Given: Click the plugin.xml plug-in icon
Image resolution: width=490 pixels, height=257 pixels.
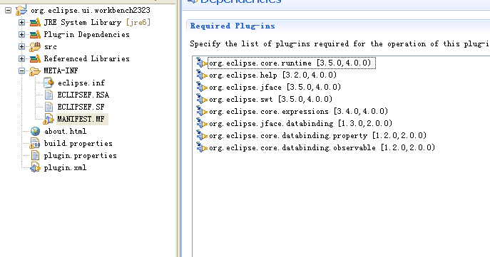Looking at the screenshot, I should (x=35, y=168).
